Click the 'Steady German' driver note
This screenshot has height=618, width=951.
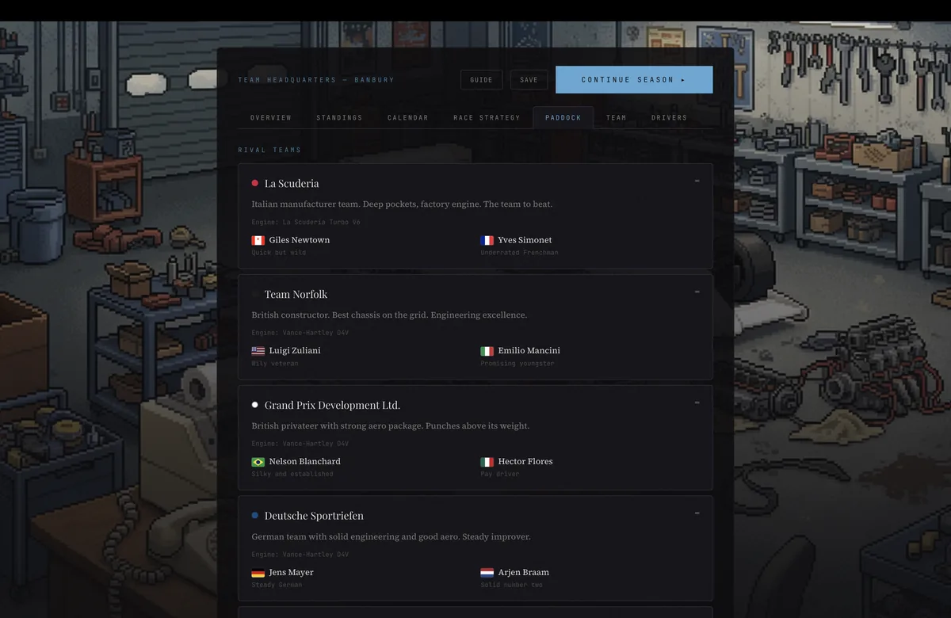tap(277, 586)
